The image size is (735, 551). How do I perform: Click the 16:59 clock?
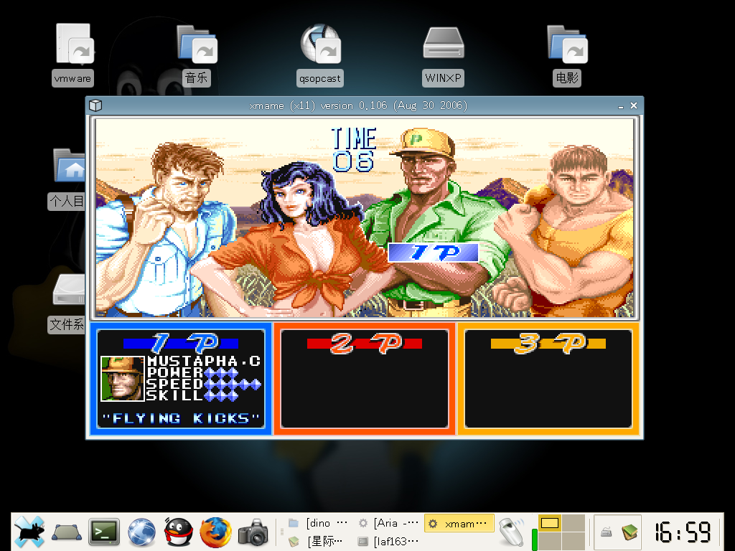coord(683,532)
